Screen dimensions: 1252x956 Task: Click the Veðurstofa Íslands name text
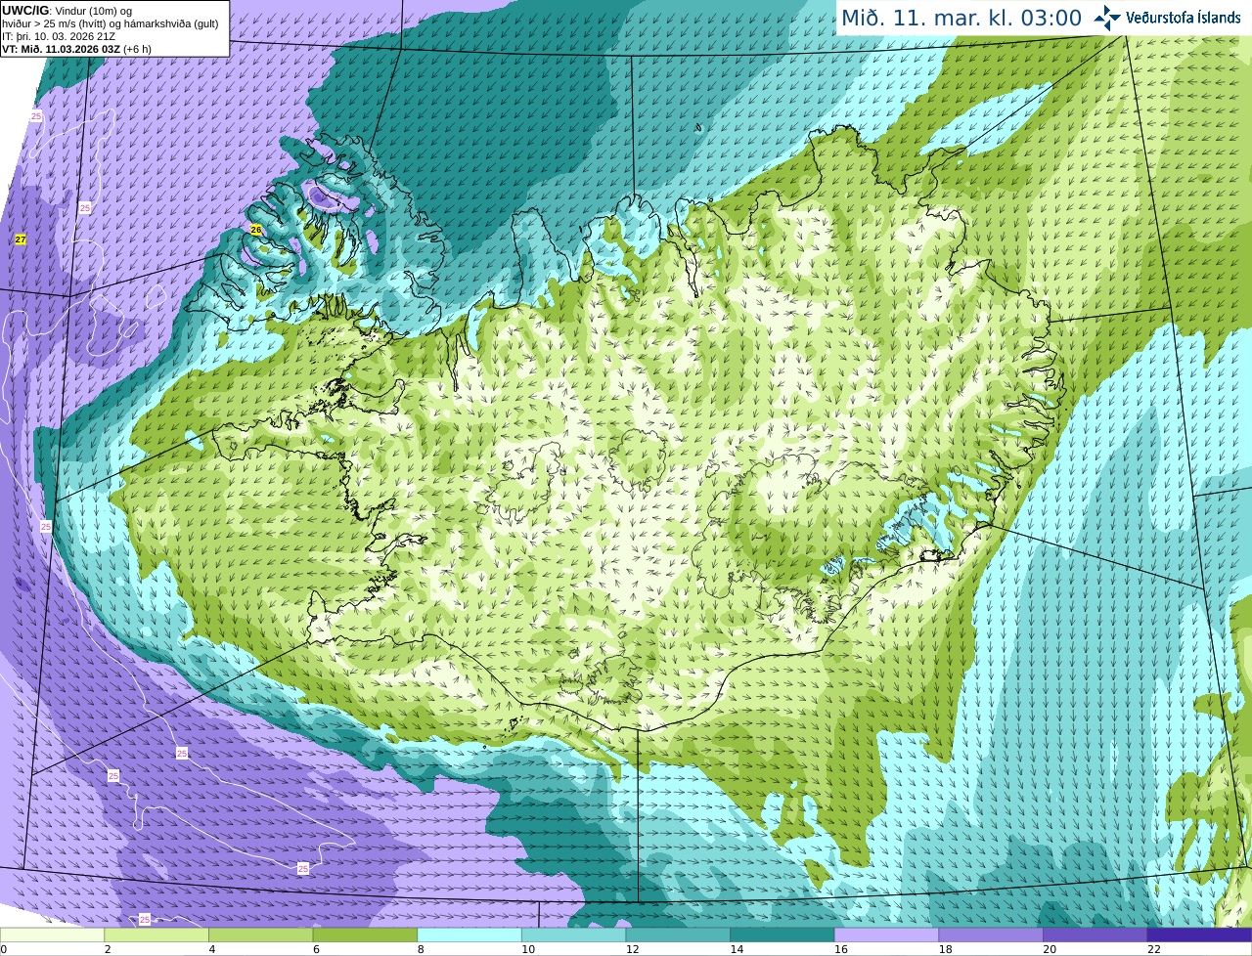(1183, 18)
